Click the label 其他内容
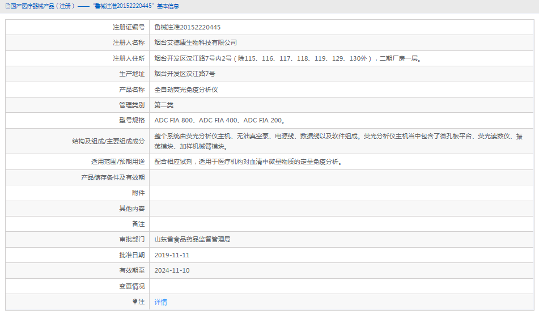The width and height of the screenshot is (539, 314). pos(132,209)
